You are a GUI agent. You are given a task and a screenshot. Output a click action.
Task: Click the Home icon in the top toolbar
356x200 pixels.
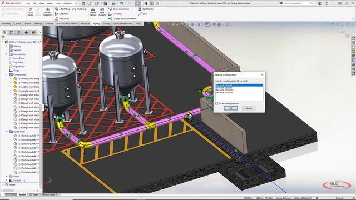[x=83, y=3]
